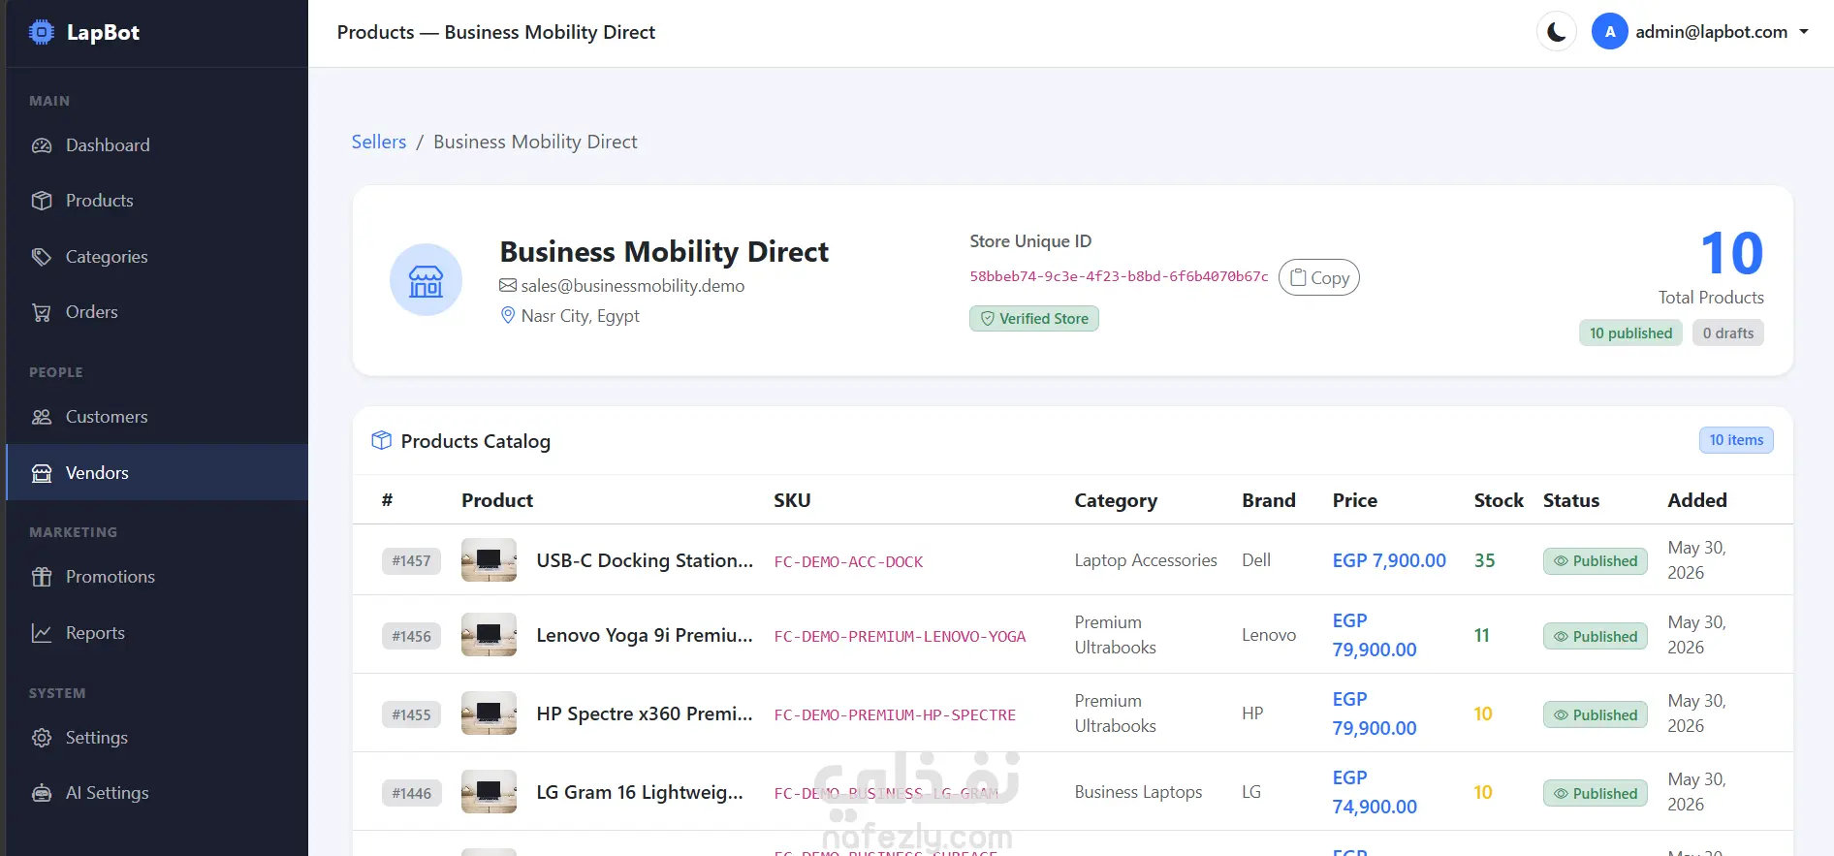Select SKU FC-DEMO-ACC-DOCK
This screenshot has height=856, width=1834.
(848, 562)
